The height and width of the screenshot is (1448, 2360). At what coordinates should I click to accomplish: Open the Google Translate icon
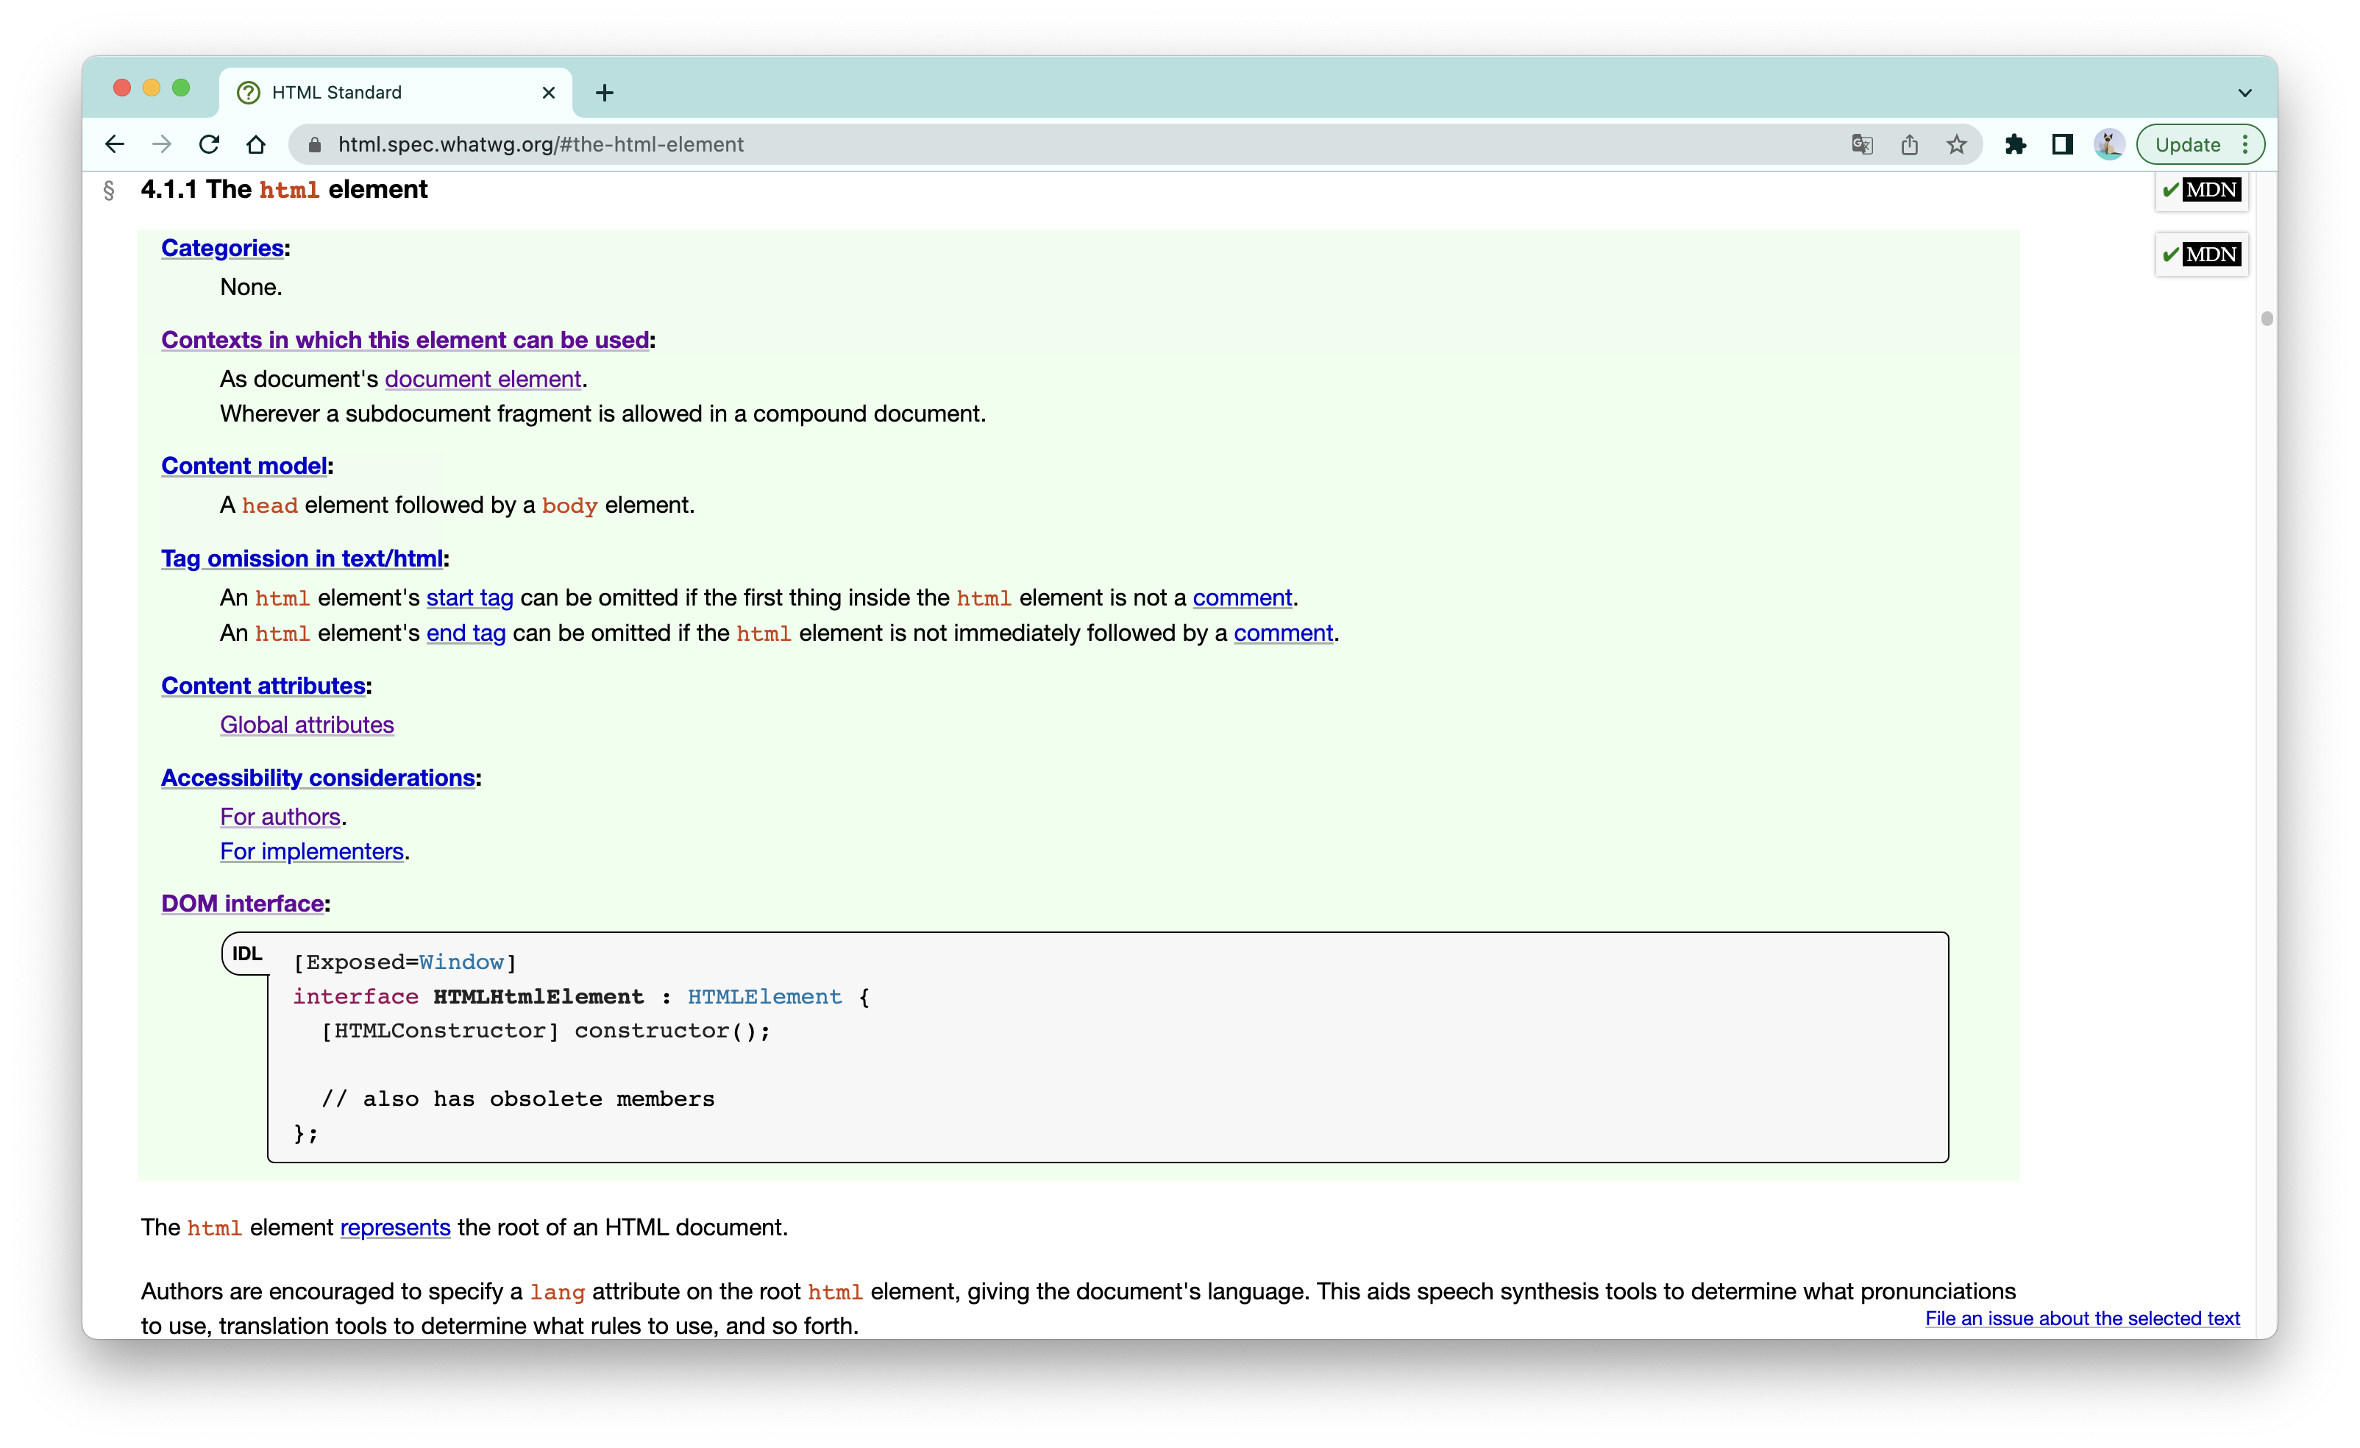tap(1862, 145)
